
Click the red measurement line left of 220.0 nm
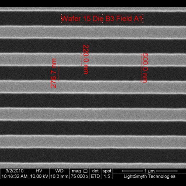(81, 60)
